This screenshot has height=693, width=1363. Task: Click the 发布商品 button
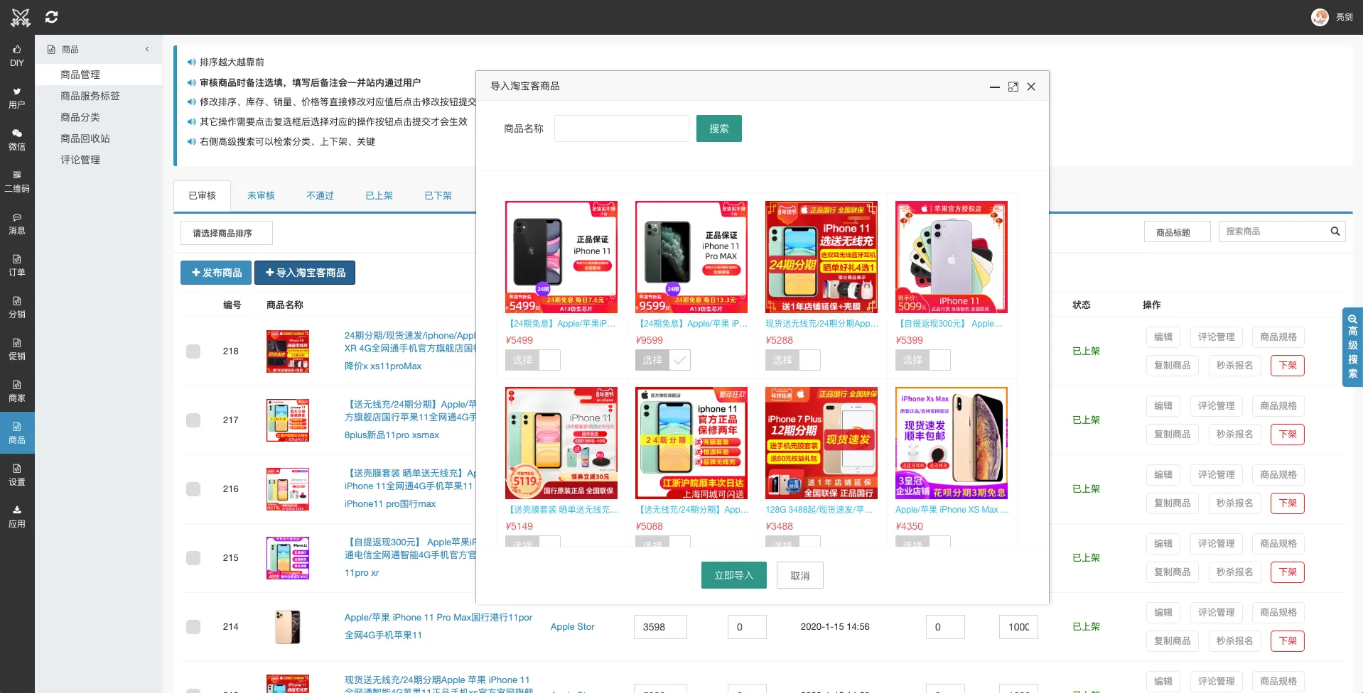pos(216,273)
